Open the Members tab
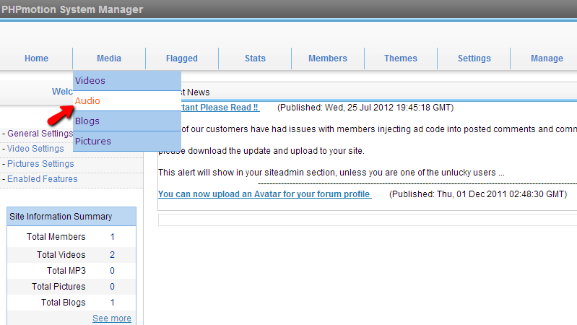 [328, 58]
